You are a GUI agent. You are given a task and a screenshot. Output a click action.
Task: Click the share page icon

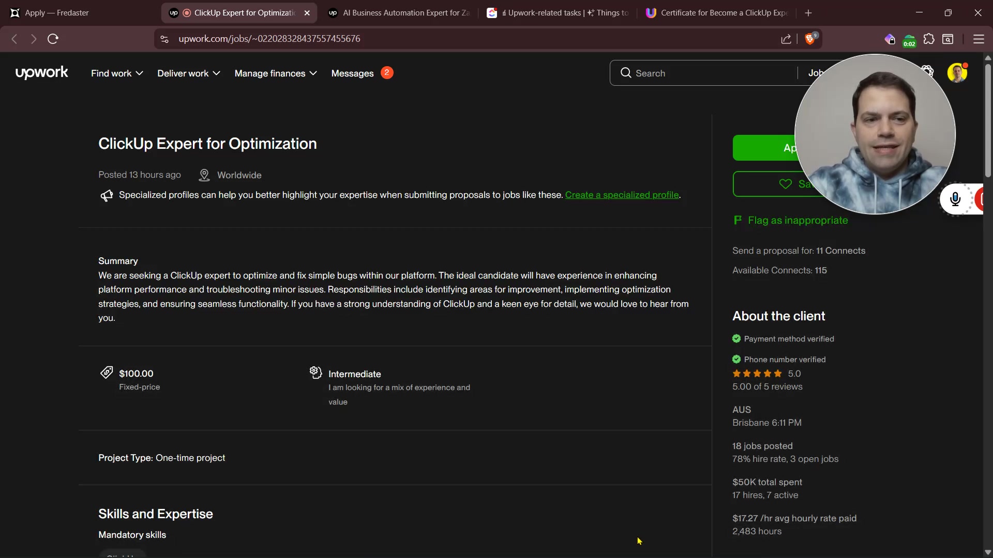(786, 39)
